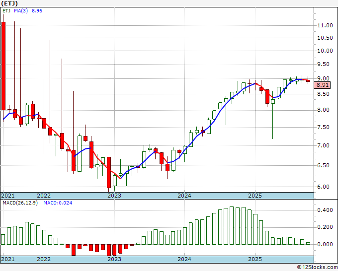
Task: Click the 10.00 price axis label
Action: tap(325, 51)
